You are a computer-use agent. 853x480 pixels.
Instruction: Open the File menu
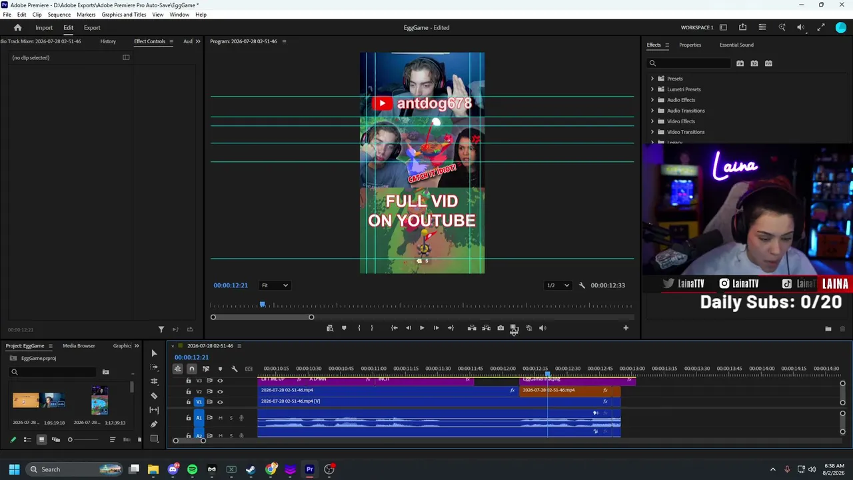pos(7,15)
